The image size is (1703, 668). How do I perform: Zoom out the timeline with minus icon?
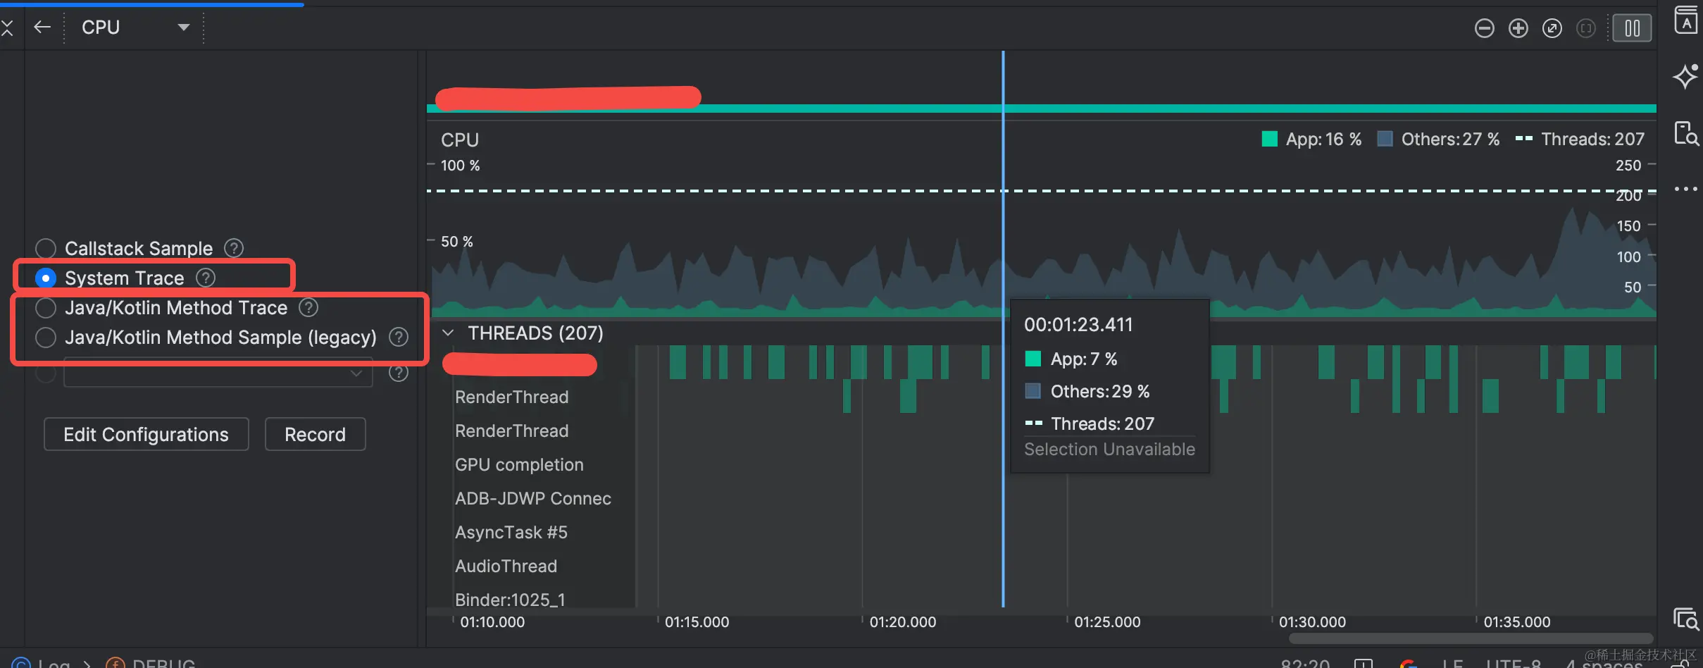1484,28
